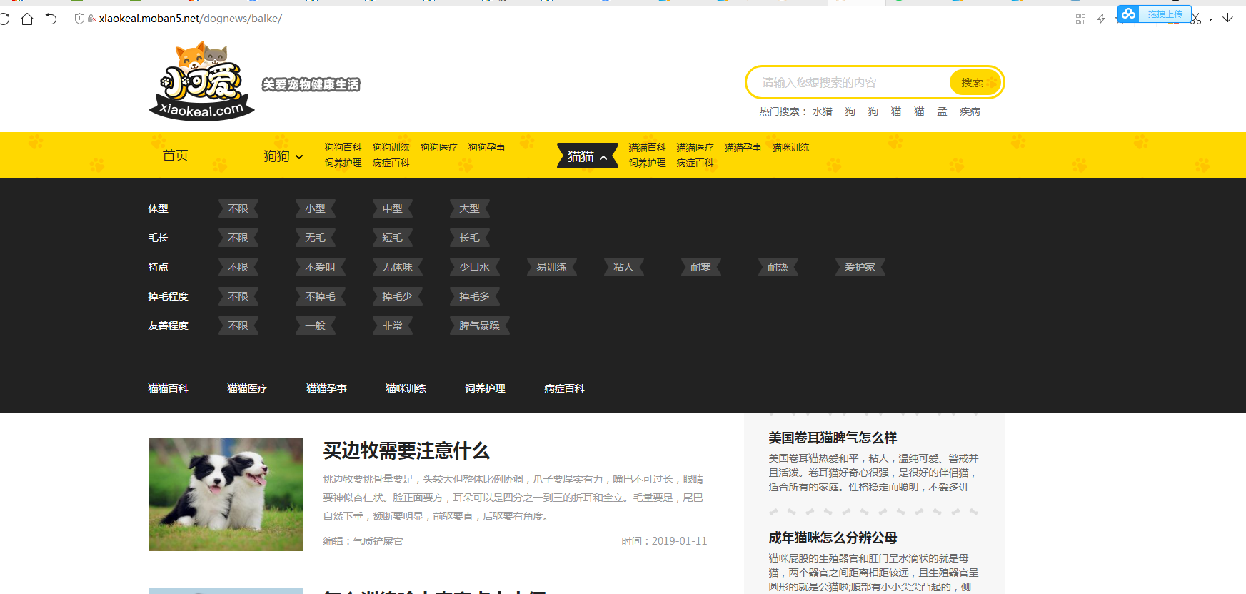Expand the 狗狗 dropdown menu

(283, 156)
